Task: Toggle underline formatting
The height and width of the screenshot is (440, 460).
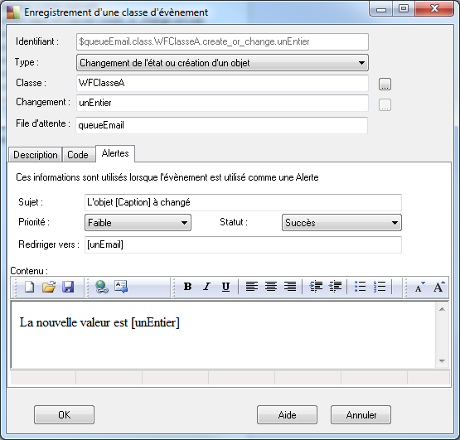Action: 225,287
